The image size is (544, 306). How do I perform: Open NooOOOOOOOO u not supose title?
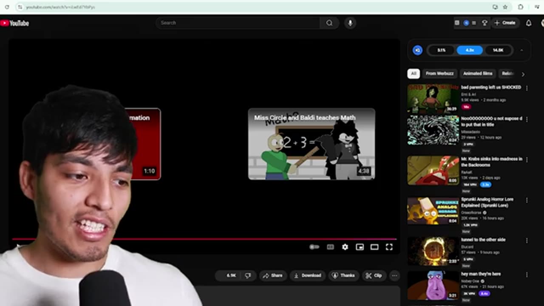[x=492, y=122]
